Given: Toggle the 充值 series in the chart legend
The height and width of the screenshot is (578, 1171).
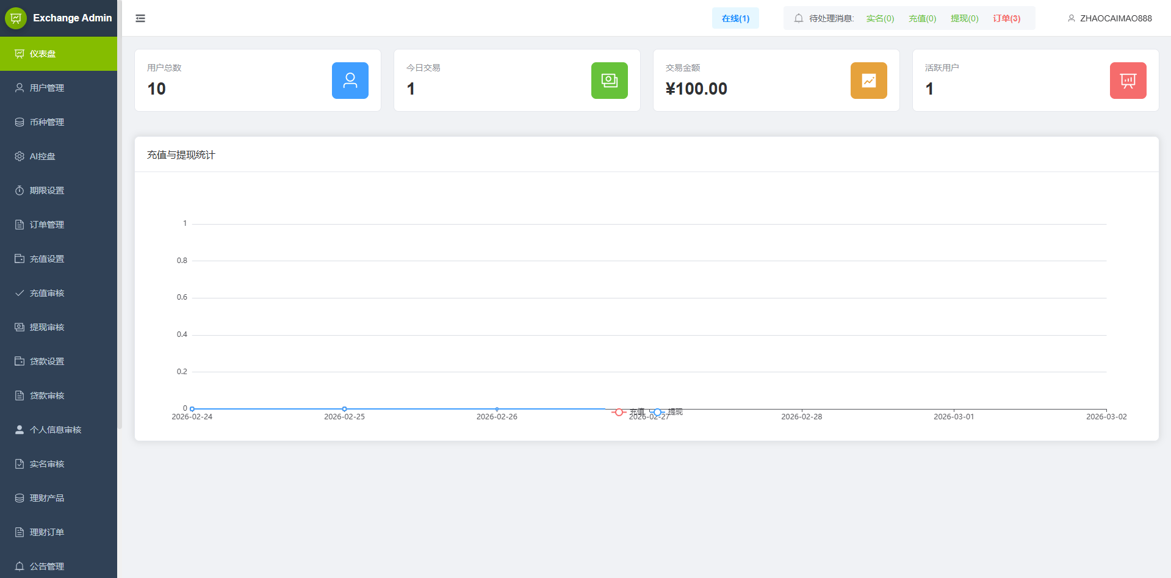Looking at the screenshot, I should pyautogui.click(x=627, y=413).
